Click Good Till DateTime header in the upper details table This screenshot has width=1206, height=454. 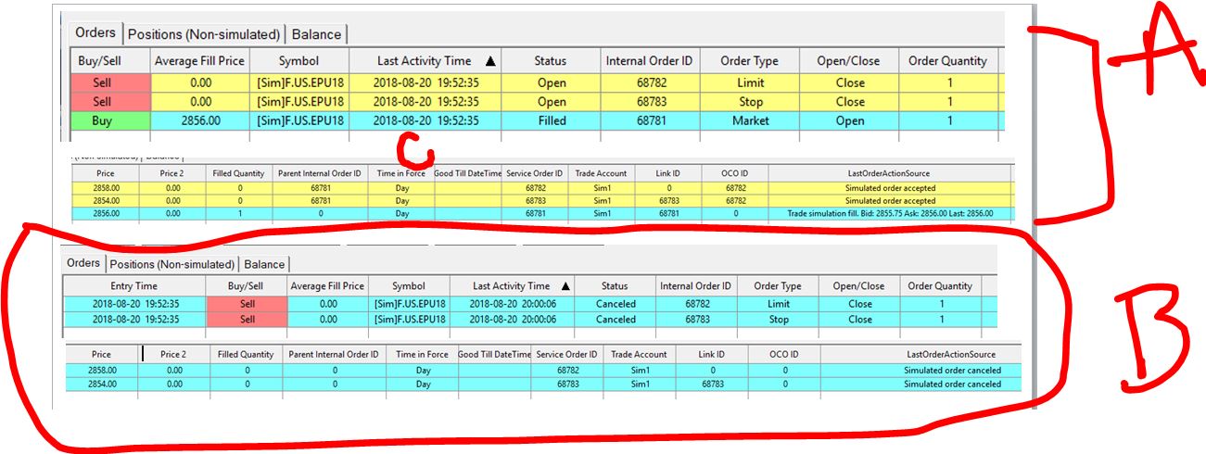(x=468, y=173)
